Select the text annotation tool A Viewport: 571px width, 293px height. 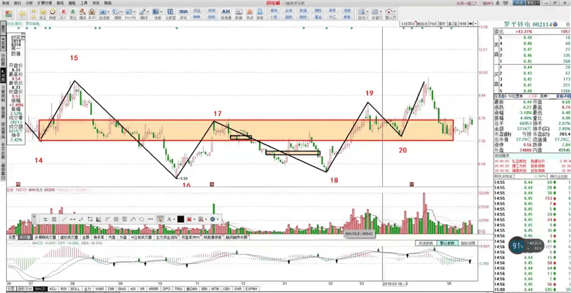(x=168, y=219)
